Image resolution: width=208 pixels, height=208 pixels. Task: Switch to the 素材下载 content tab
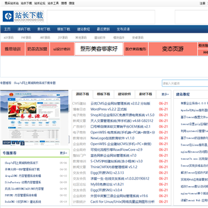pos(146,94)
